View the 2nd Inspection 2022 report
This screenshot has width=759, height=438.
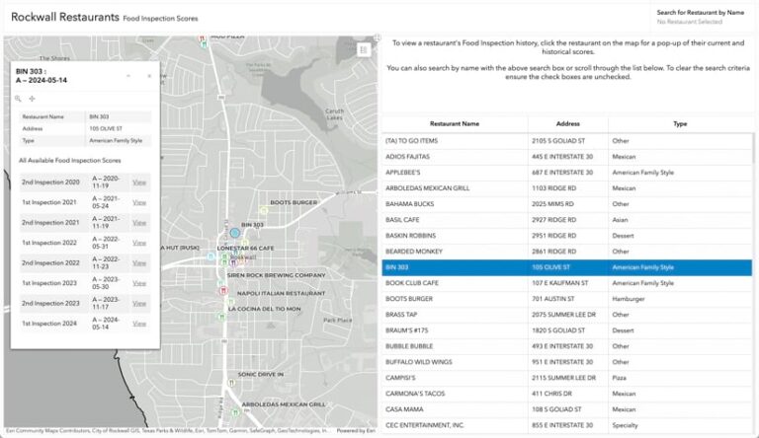pyautogui.click(x=139, y=263)
